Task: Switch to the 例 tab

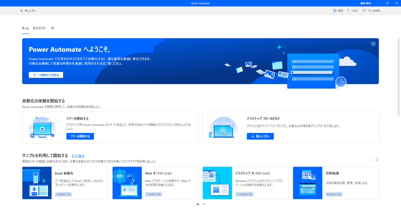Action: coord(52,29)
